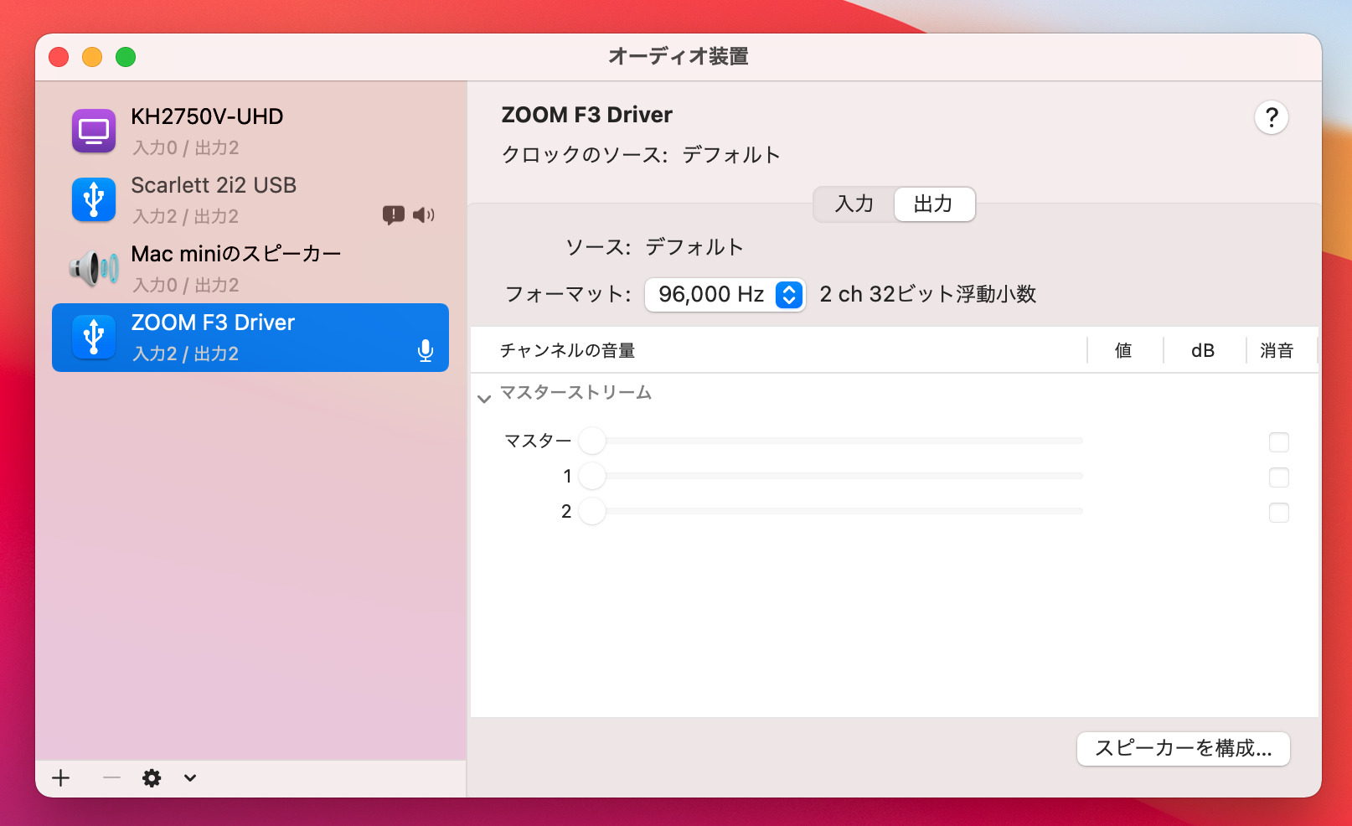Click the alert sound badge on Scarlett 2i2
Image resolution: width=1352 pixels, height=826 pixels.
[394, 215]
